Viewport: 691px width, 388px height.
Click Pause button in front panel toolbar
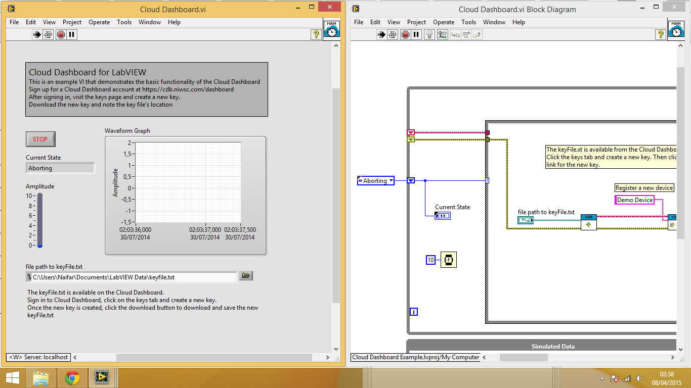point(72,35)
